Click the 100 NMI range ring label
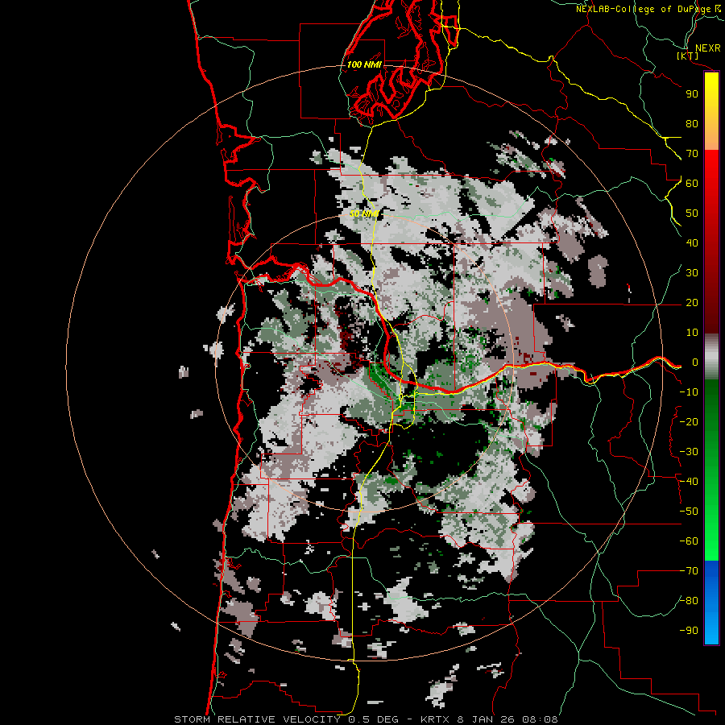This screenshot has width=725, height=725. (x=364, y=64)
